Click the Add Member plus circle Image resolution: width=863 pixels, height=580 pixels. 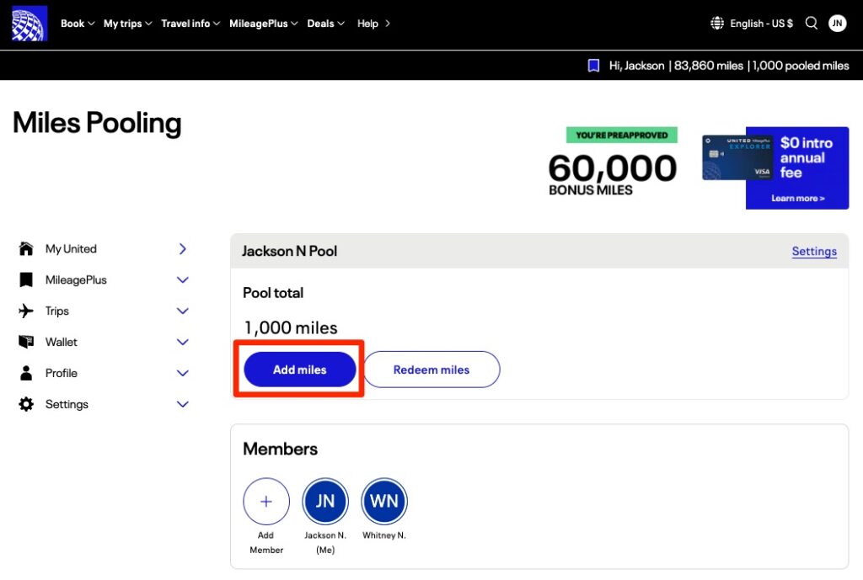click(x=266, y=501)
